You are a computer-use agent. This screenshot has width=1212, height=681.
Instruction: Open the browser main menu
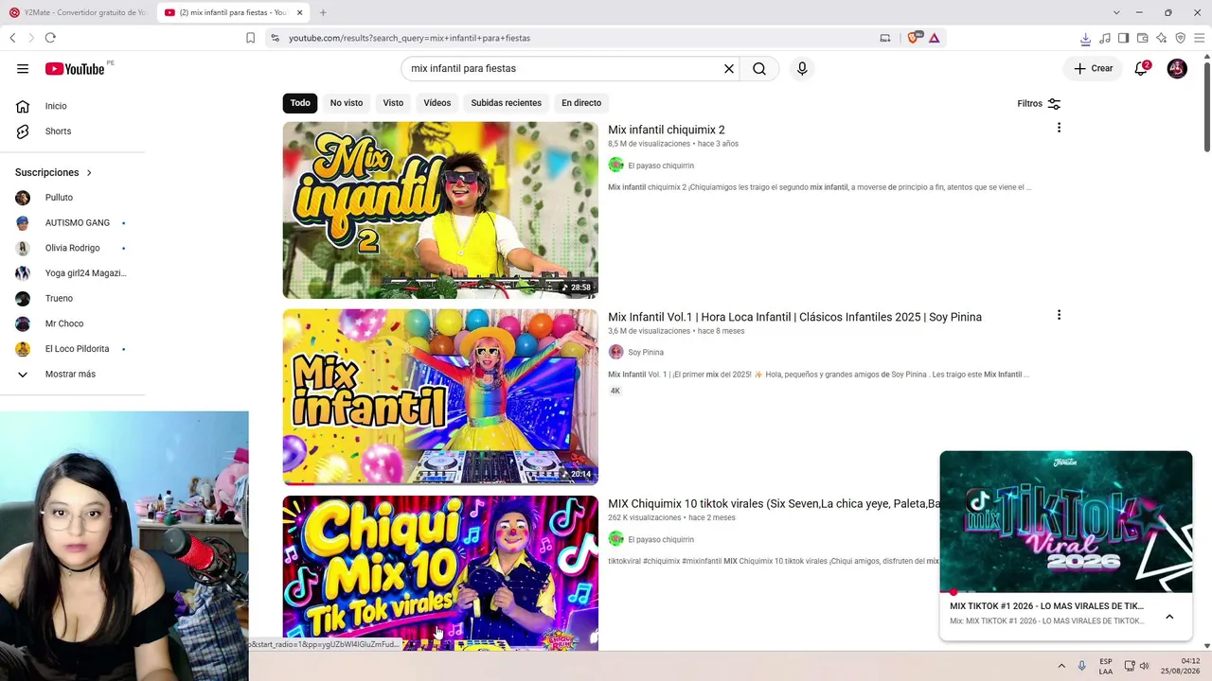(1200, 38)
